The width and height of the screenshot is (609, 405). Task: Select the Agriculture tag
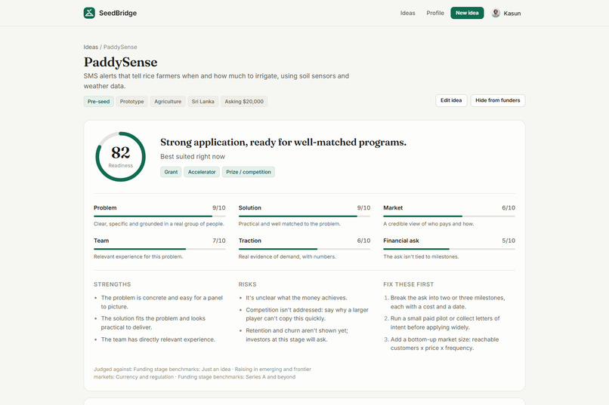pyautogui.click(x=168, y=102)
